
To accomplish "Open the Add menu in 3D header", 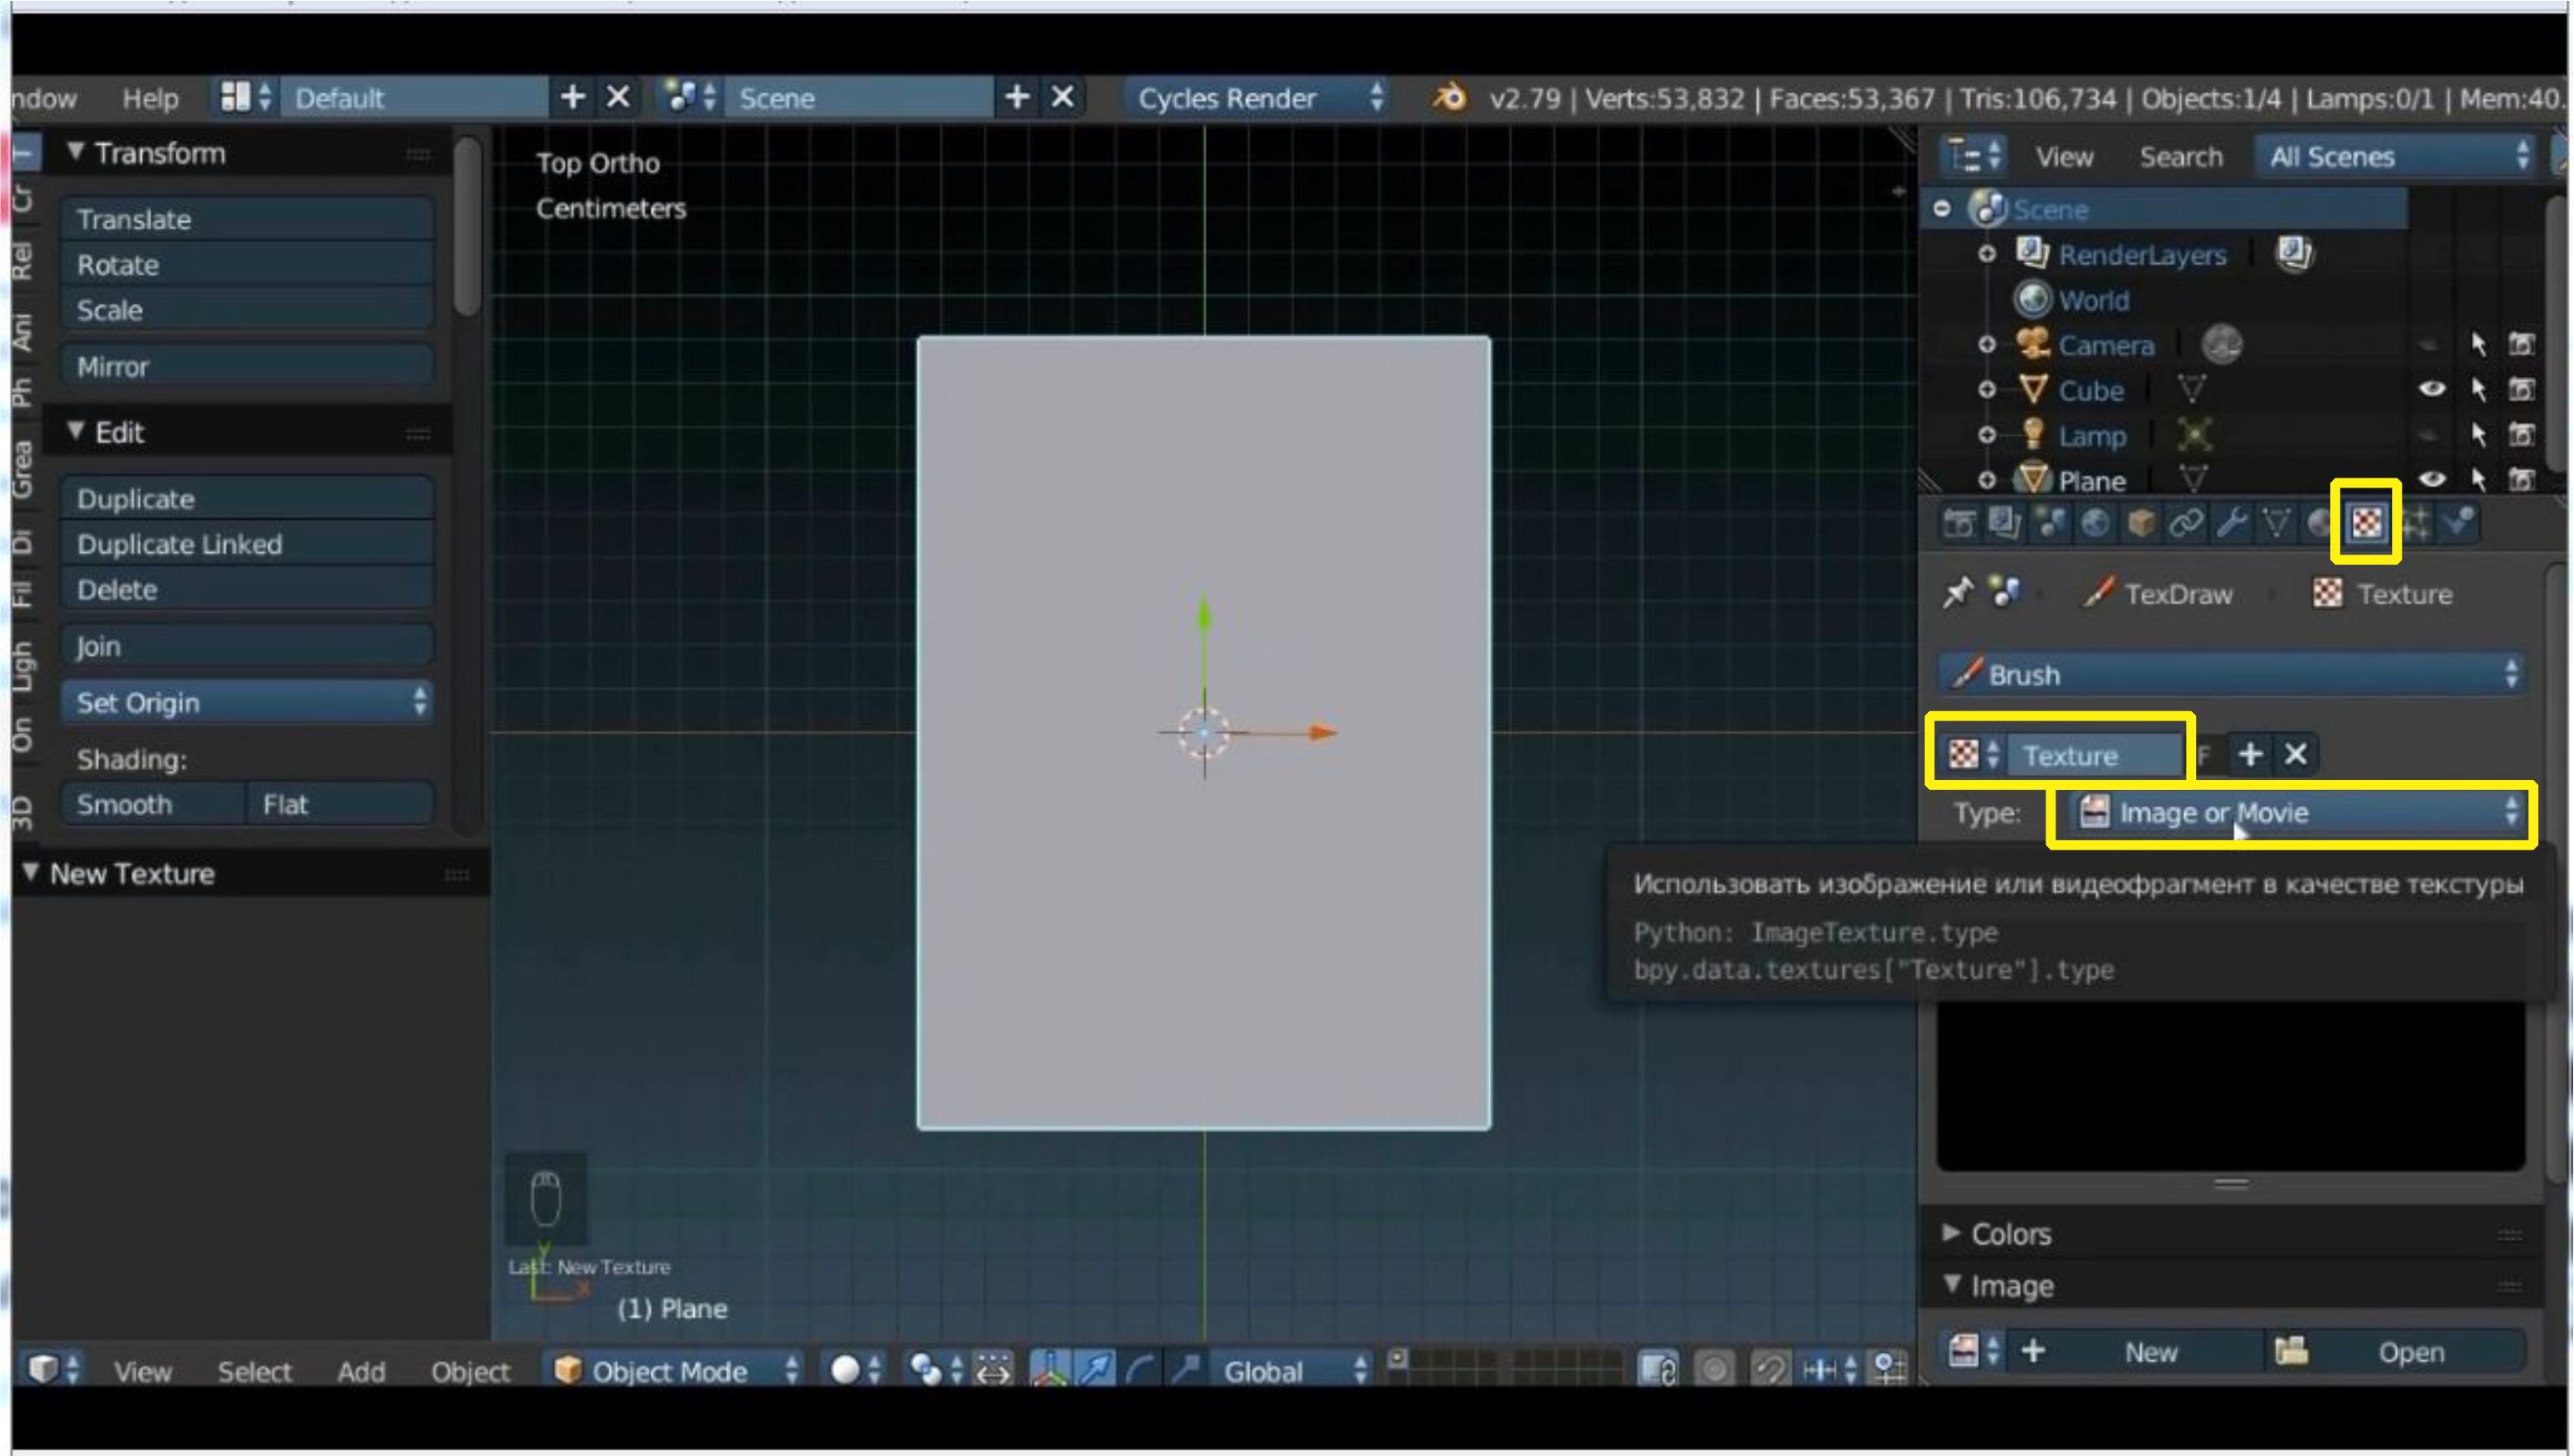I will (360, 1371).
